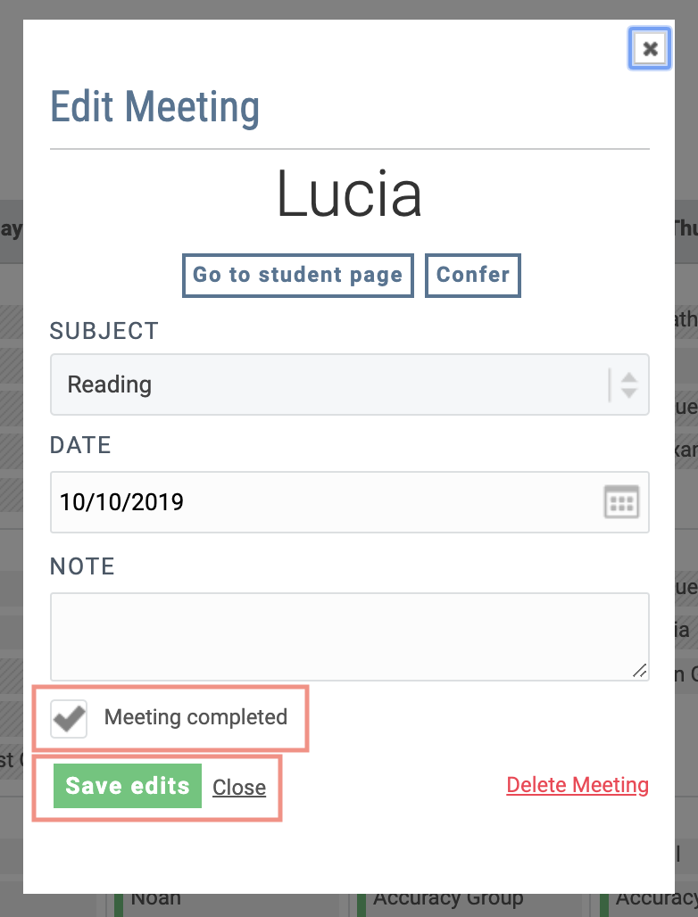Click inside the Note text area

tap(348, 636)
